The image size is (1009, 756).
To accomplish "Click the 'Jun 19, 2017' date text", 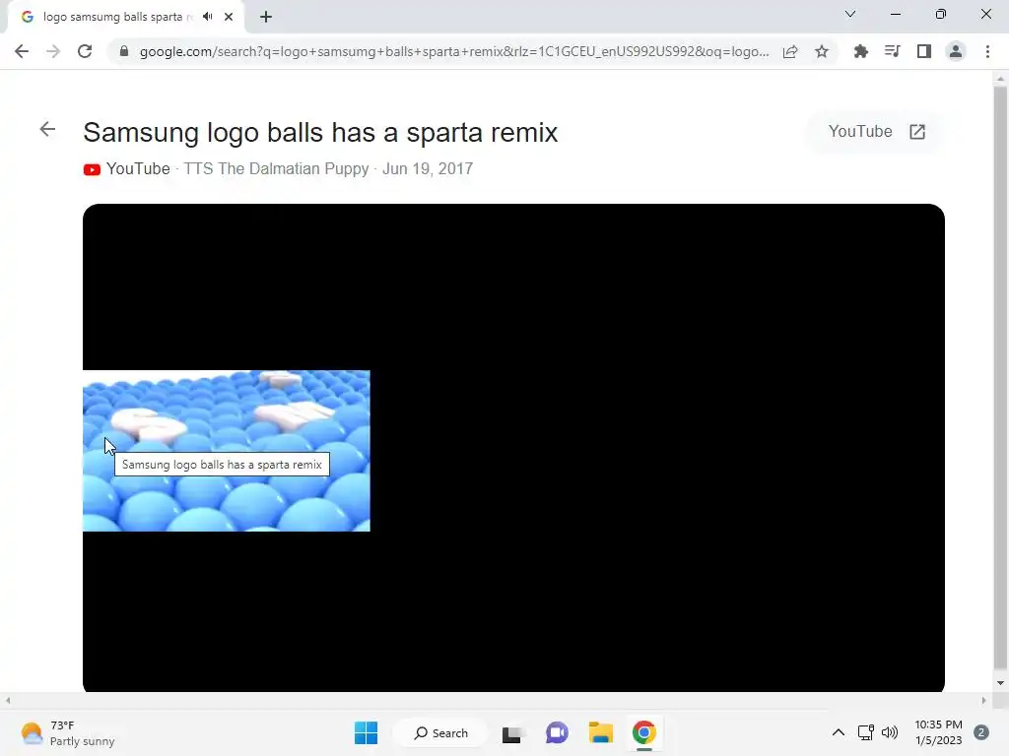I will [428, 168].
